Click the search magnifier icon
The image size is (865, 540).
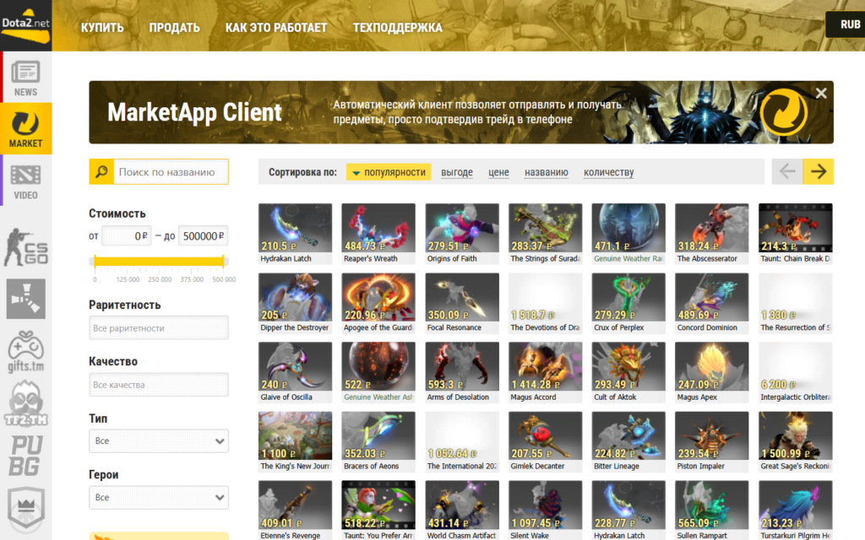pos(101,172)
